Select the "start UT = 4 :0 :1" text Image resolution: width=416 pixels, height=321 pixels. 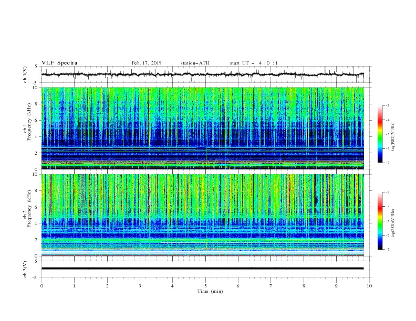tap(254, 63)
